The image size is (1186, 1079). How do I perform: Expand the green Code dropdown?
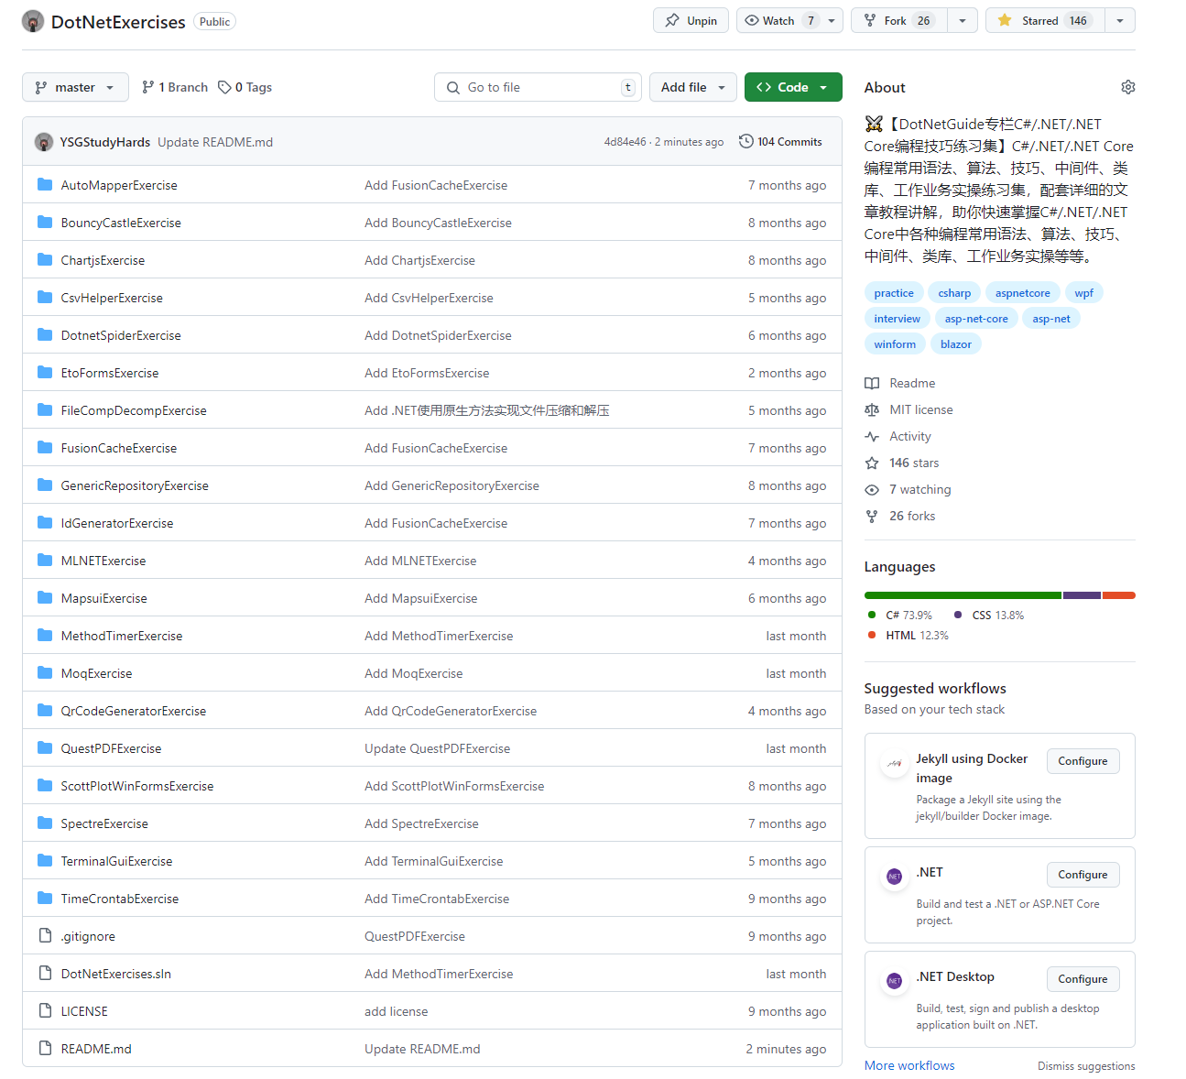793,86
